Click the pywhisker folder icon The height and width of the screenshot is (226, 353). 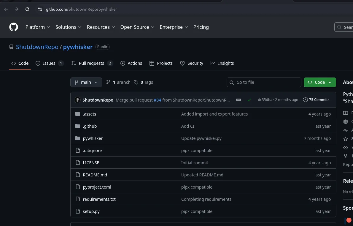point(78,138)
